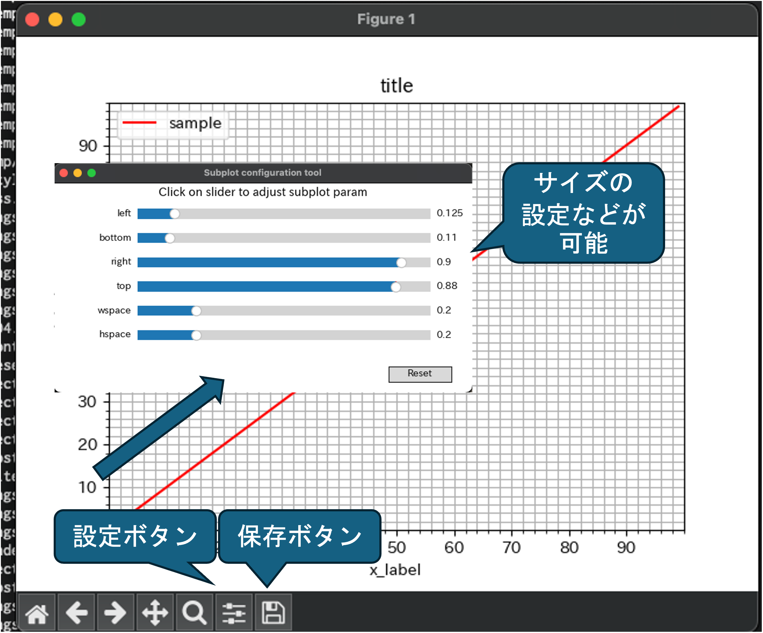Image resolution: width=763 pixels, height=633 pixels.
Task: Click the forward arrow in the navigation toolbar
Action: (x=116, y=612)
